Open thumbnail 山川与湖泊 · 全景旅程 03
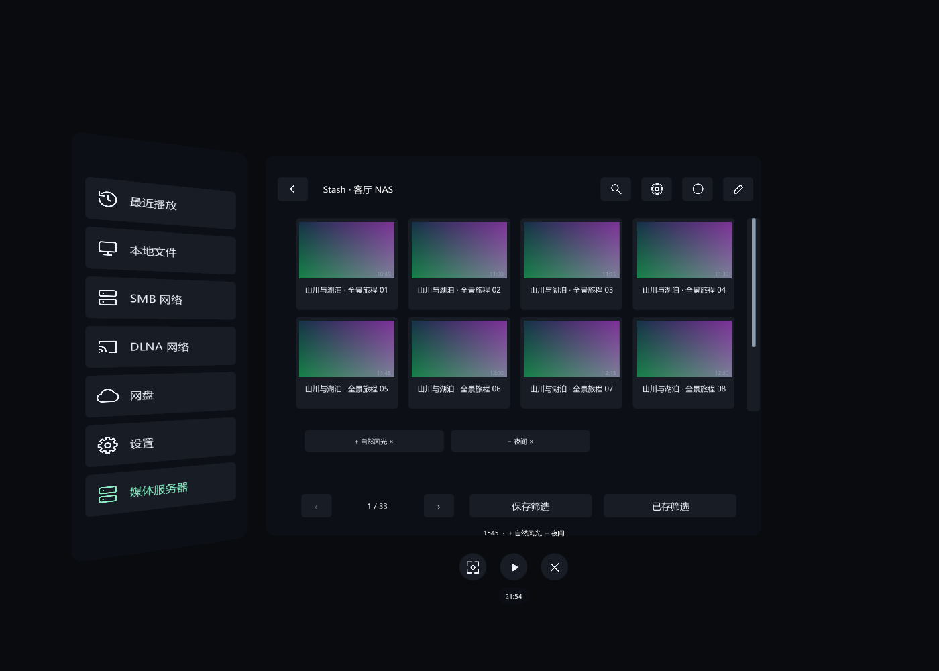Image resolution: width=939 pixels, height=671 pixels. click(x=571, y=264)
